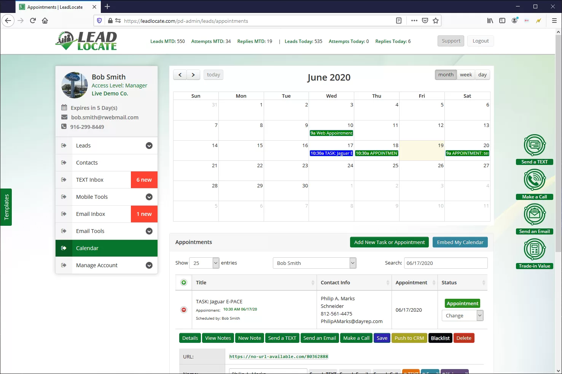
Task: Sort table by Status column
Action: pos(463,282)
